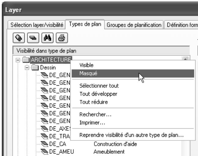Click the Ameublement description text
The width and height of the screenshot is (198, 156).
(109, 152)
